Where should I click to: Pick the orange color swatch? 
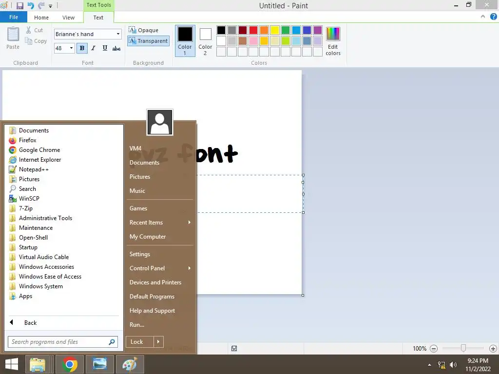click(x=264, y=30)
